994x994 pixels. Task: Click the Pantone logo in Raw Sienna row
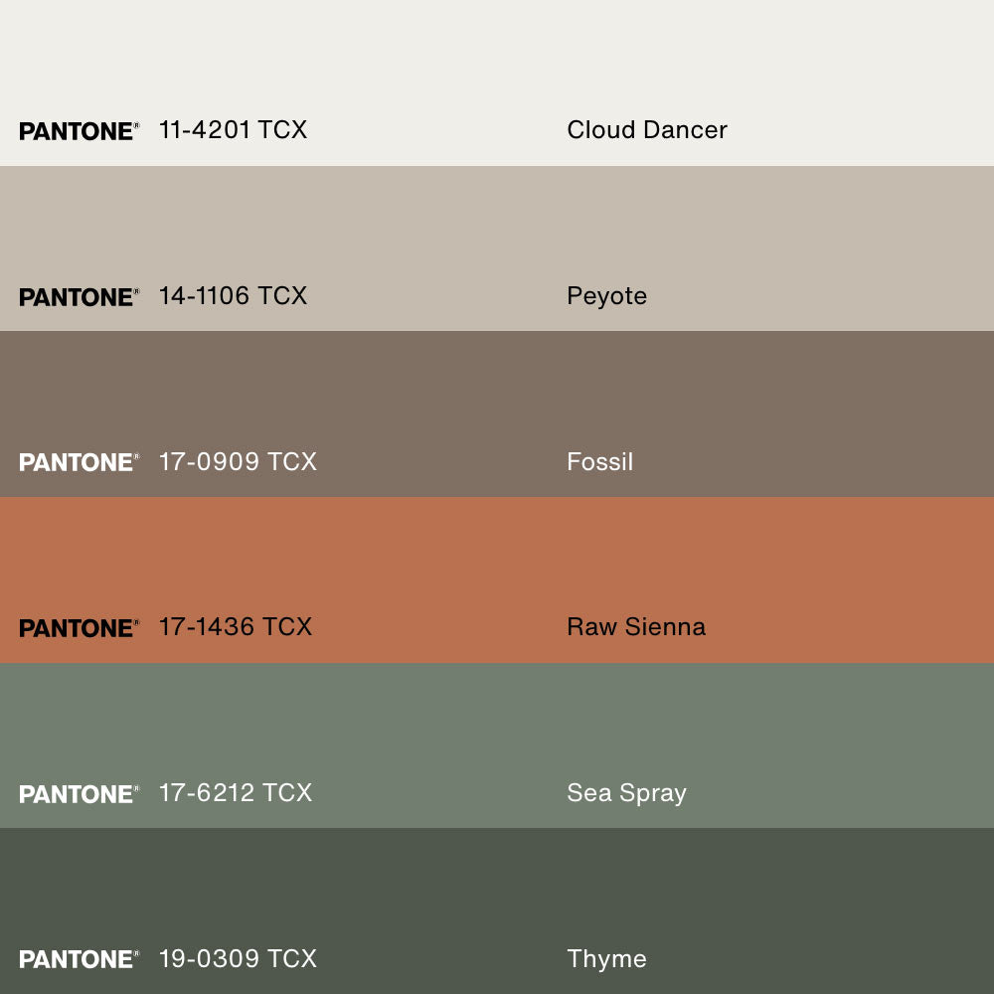pos(79,628)
